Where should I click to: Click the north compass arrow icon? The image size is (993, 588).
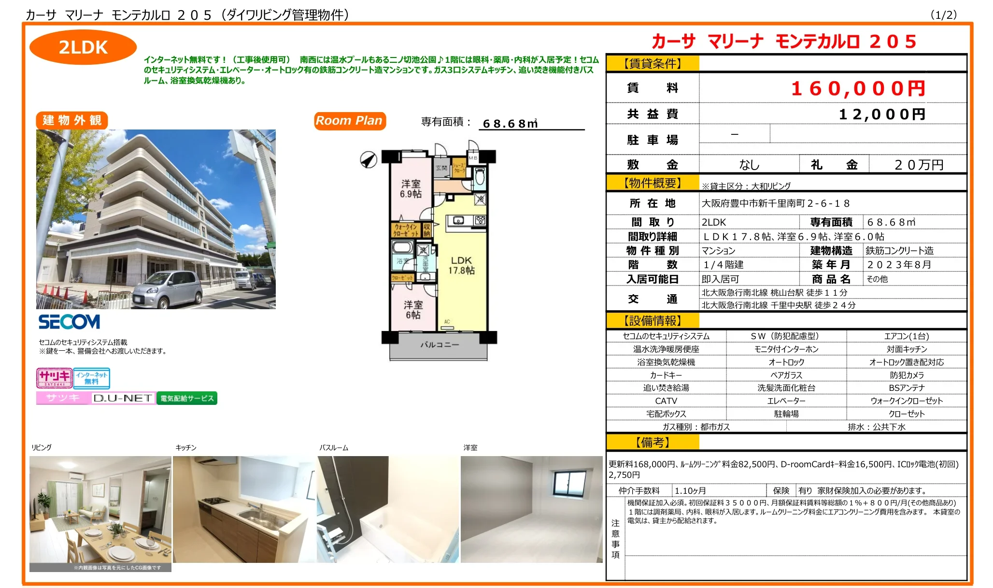369,159
